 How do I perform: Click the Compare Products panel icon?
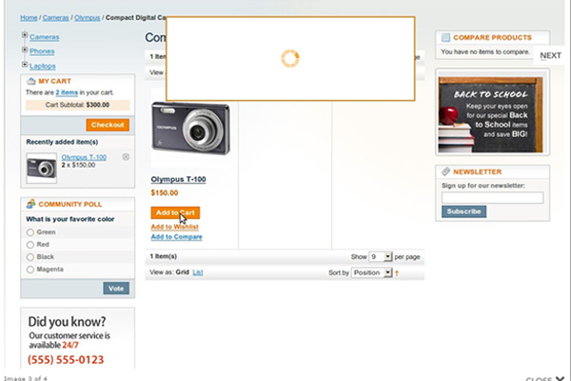[445, 37]
